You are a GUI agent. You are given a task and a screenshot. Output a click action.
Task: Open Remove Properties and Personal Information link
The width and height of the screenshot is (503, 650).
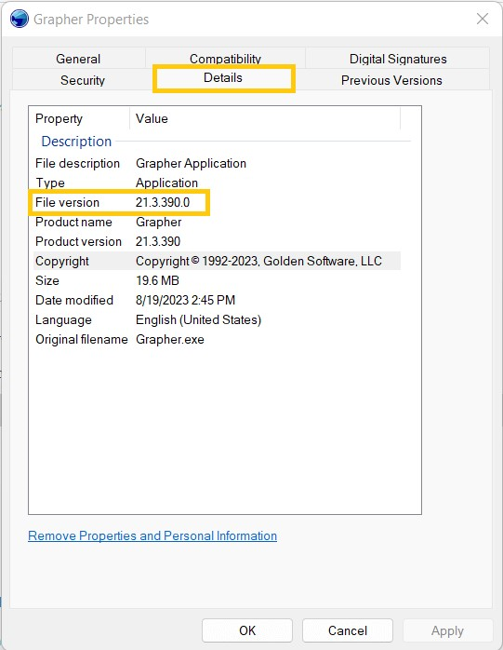tap(152, 535)
